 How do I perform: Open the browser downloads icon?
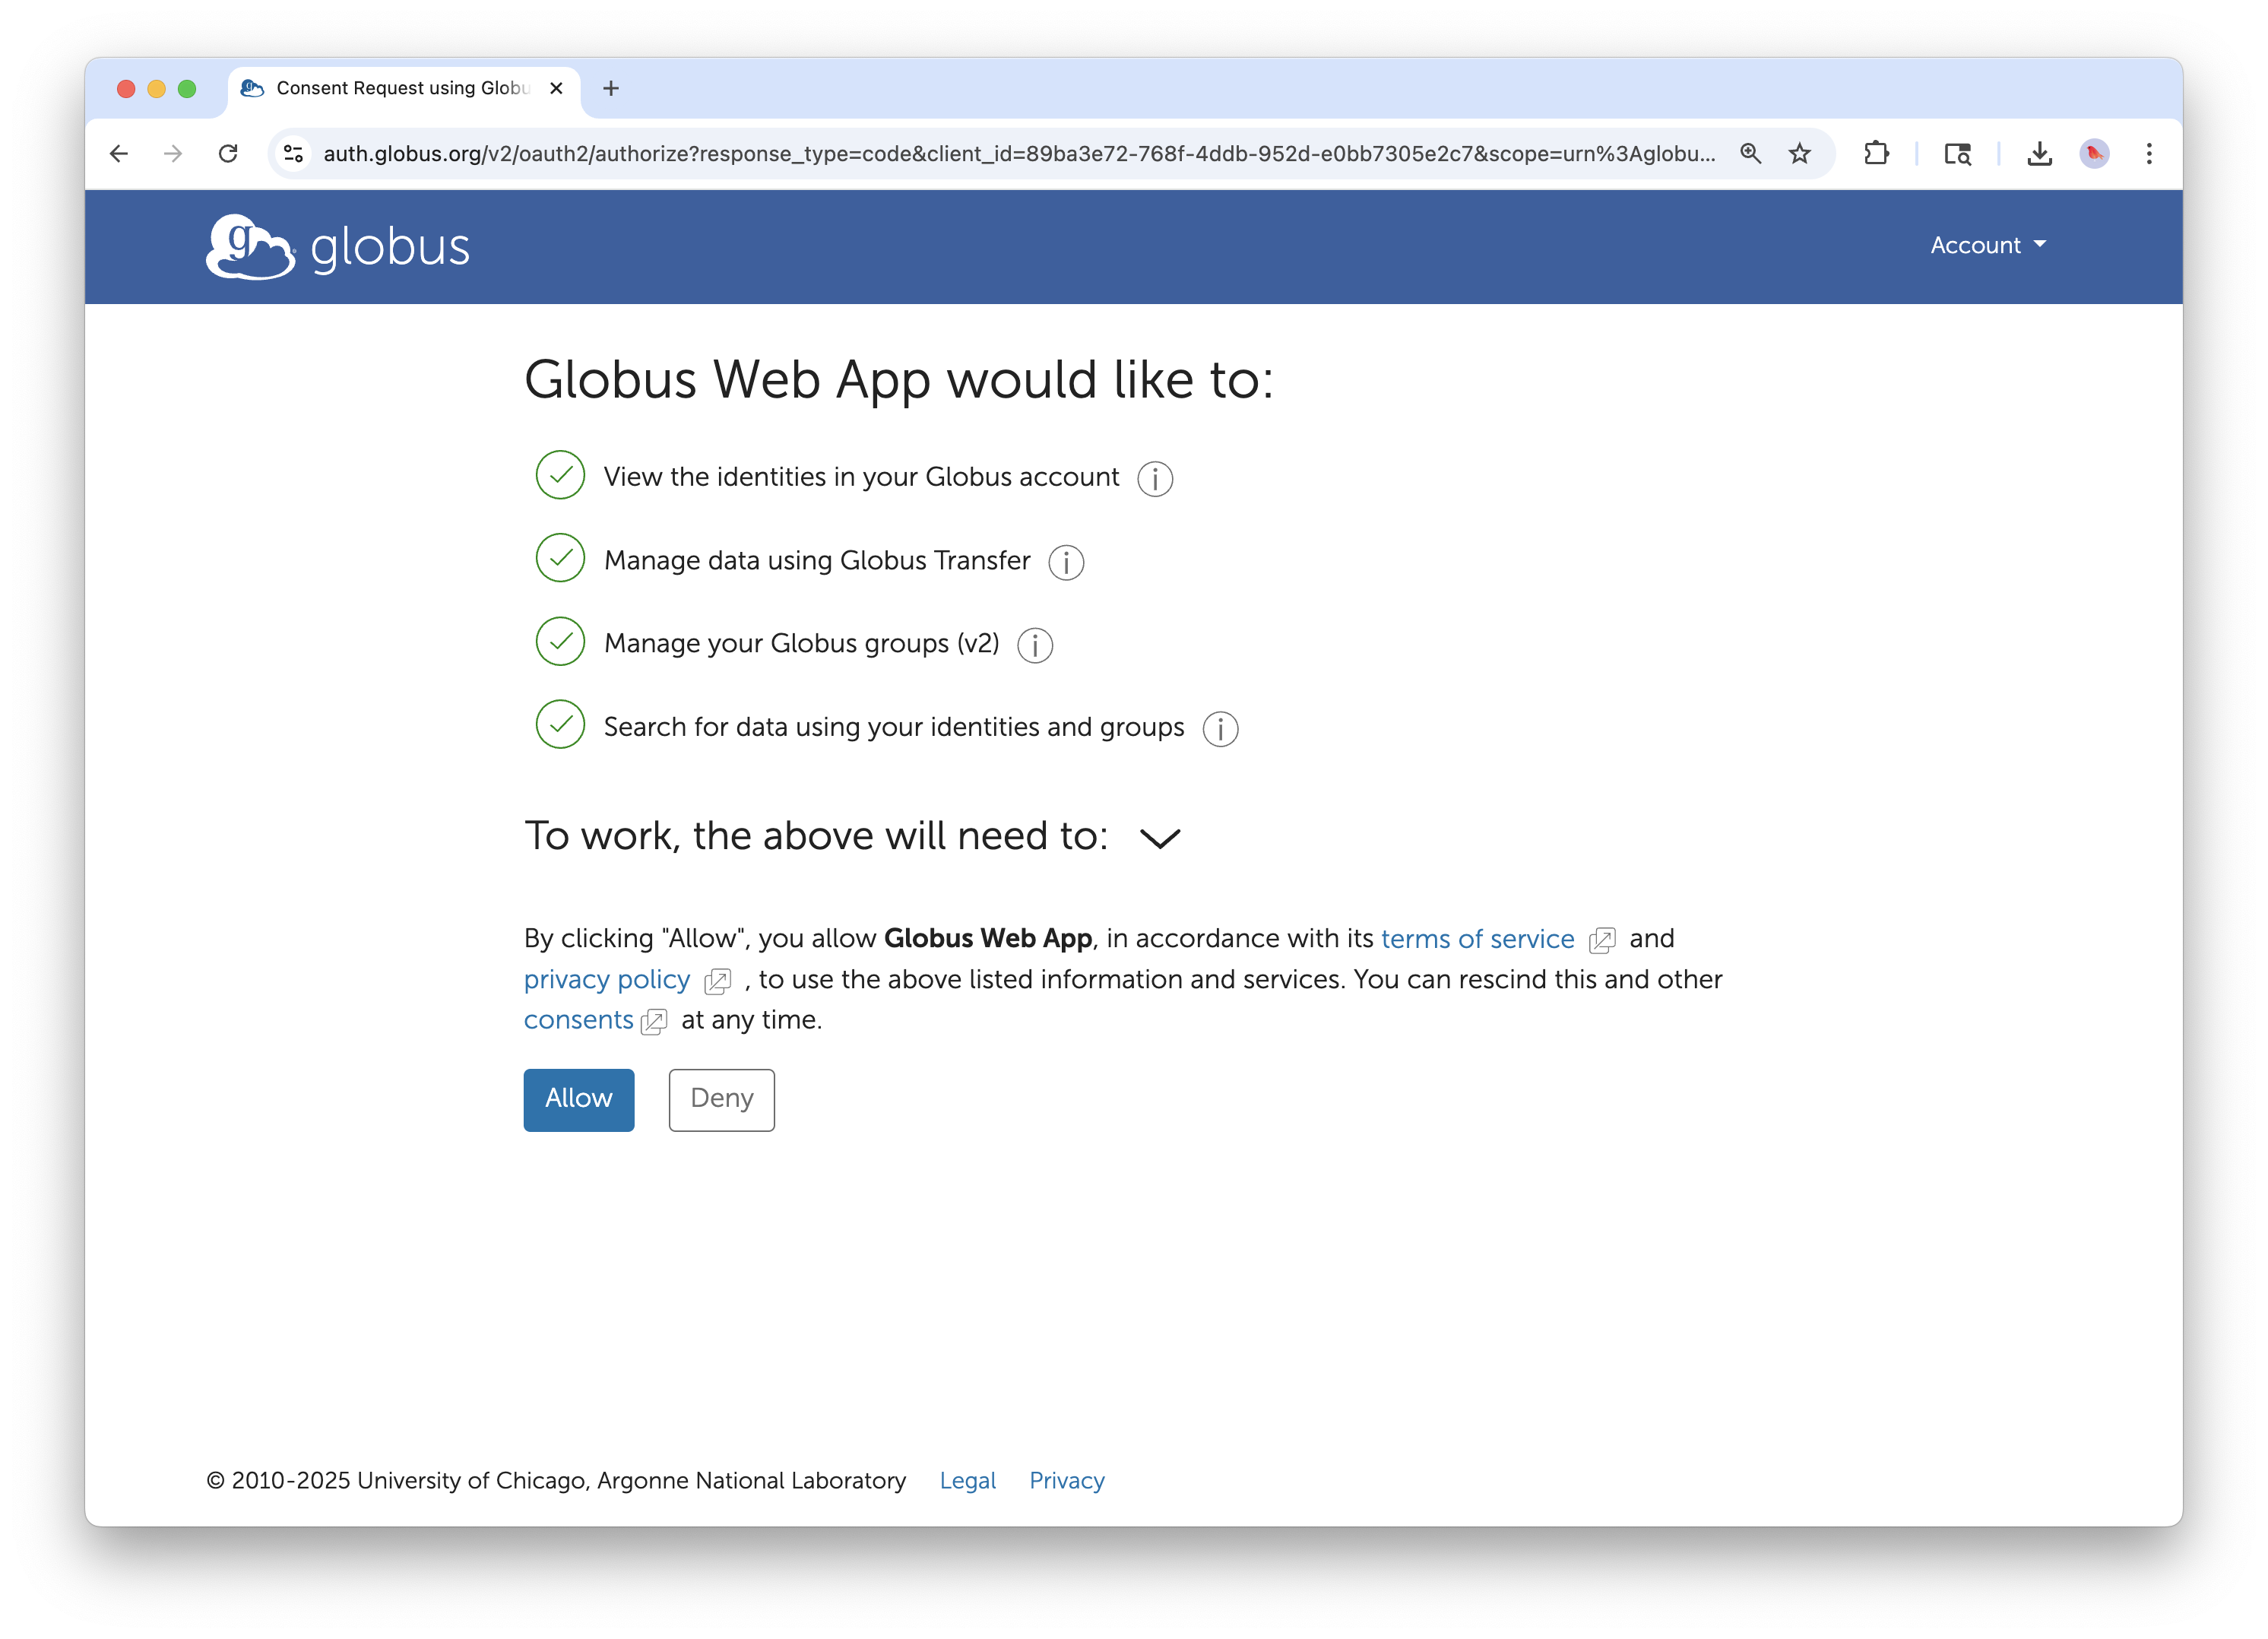point(2039,153)
